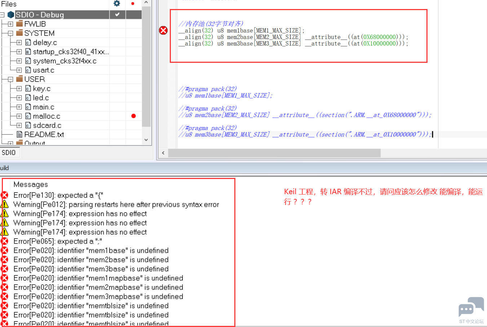Expand the main.c node
The width and height of the screenshot is (487, 327).
[19, 107]
